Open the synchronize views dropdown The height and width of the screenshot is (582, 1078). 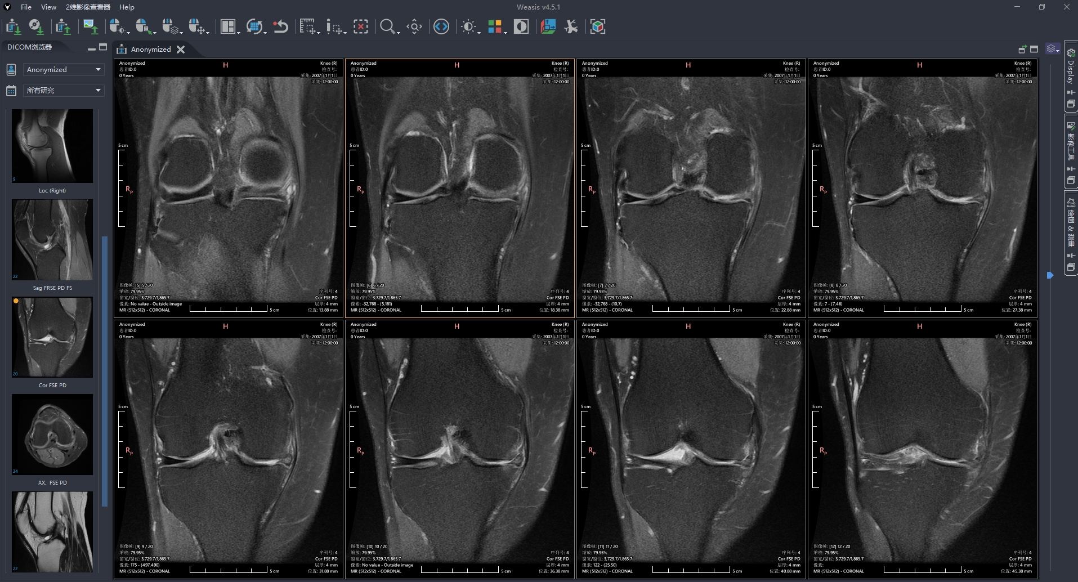(256, 26)
